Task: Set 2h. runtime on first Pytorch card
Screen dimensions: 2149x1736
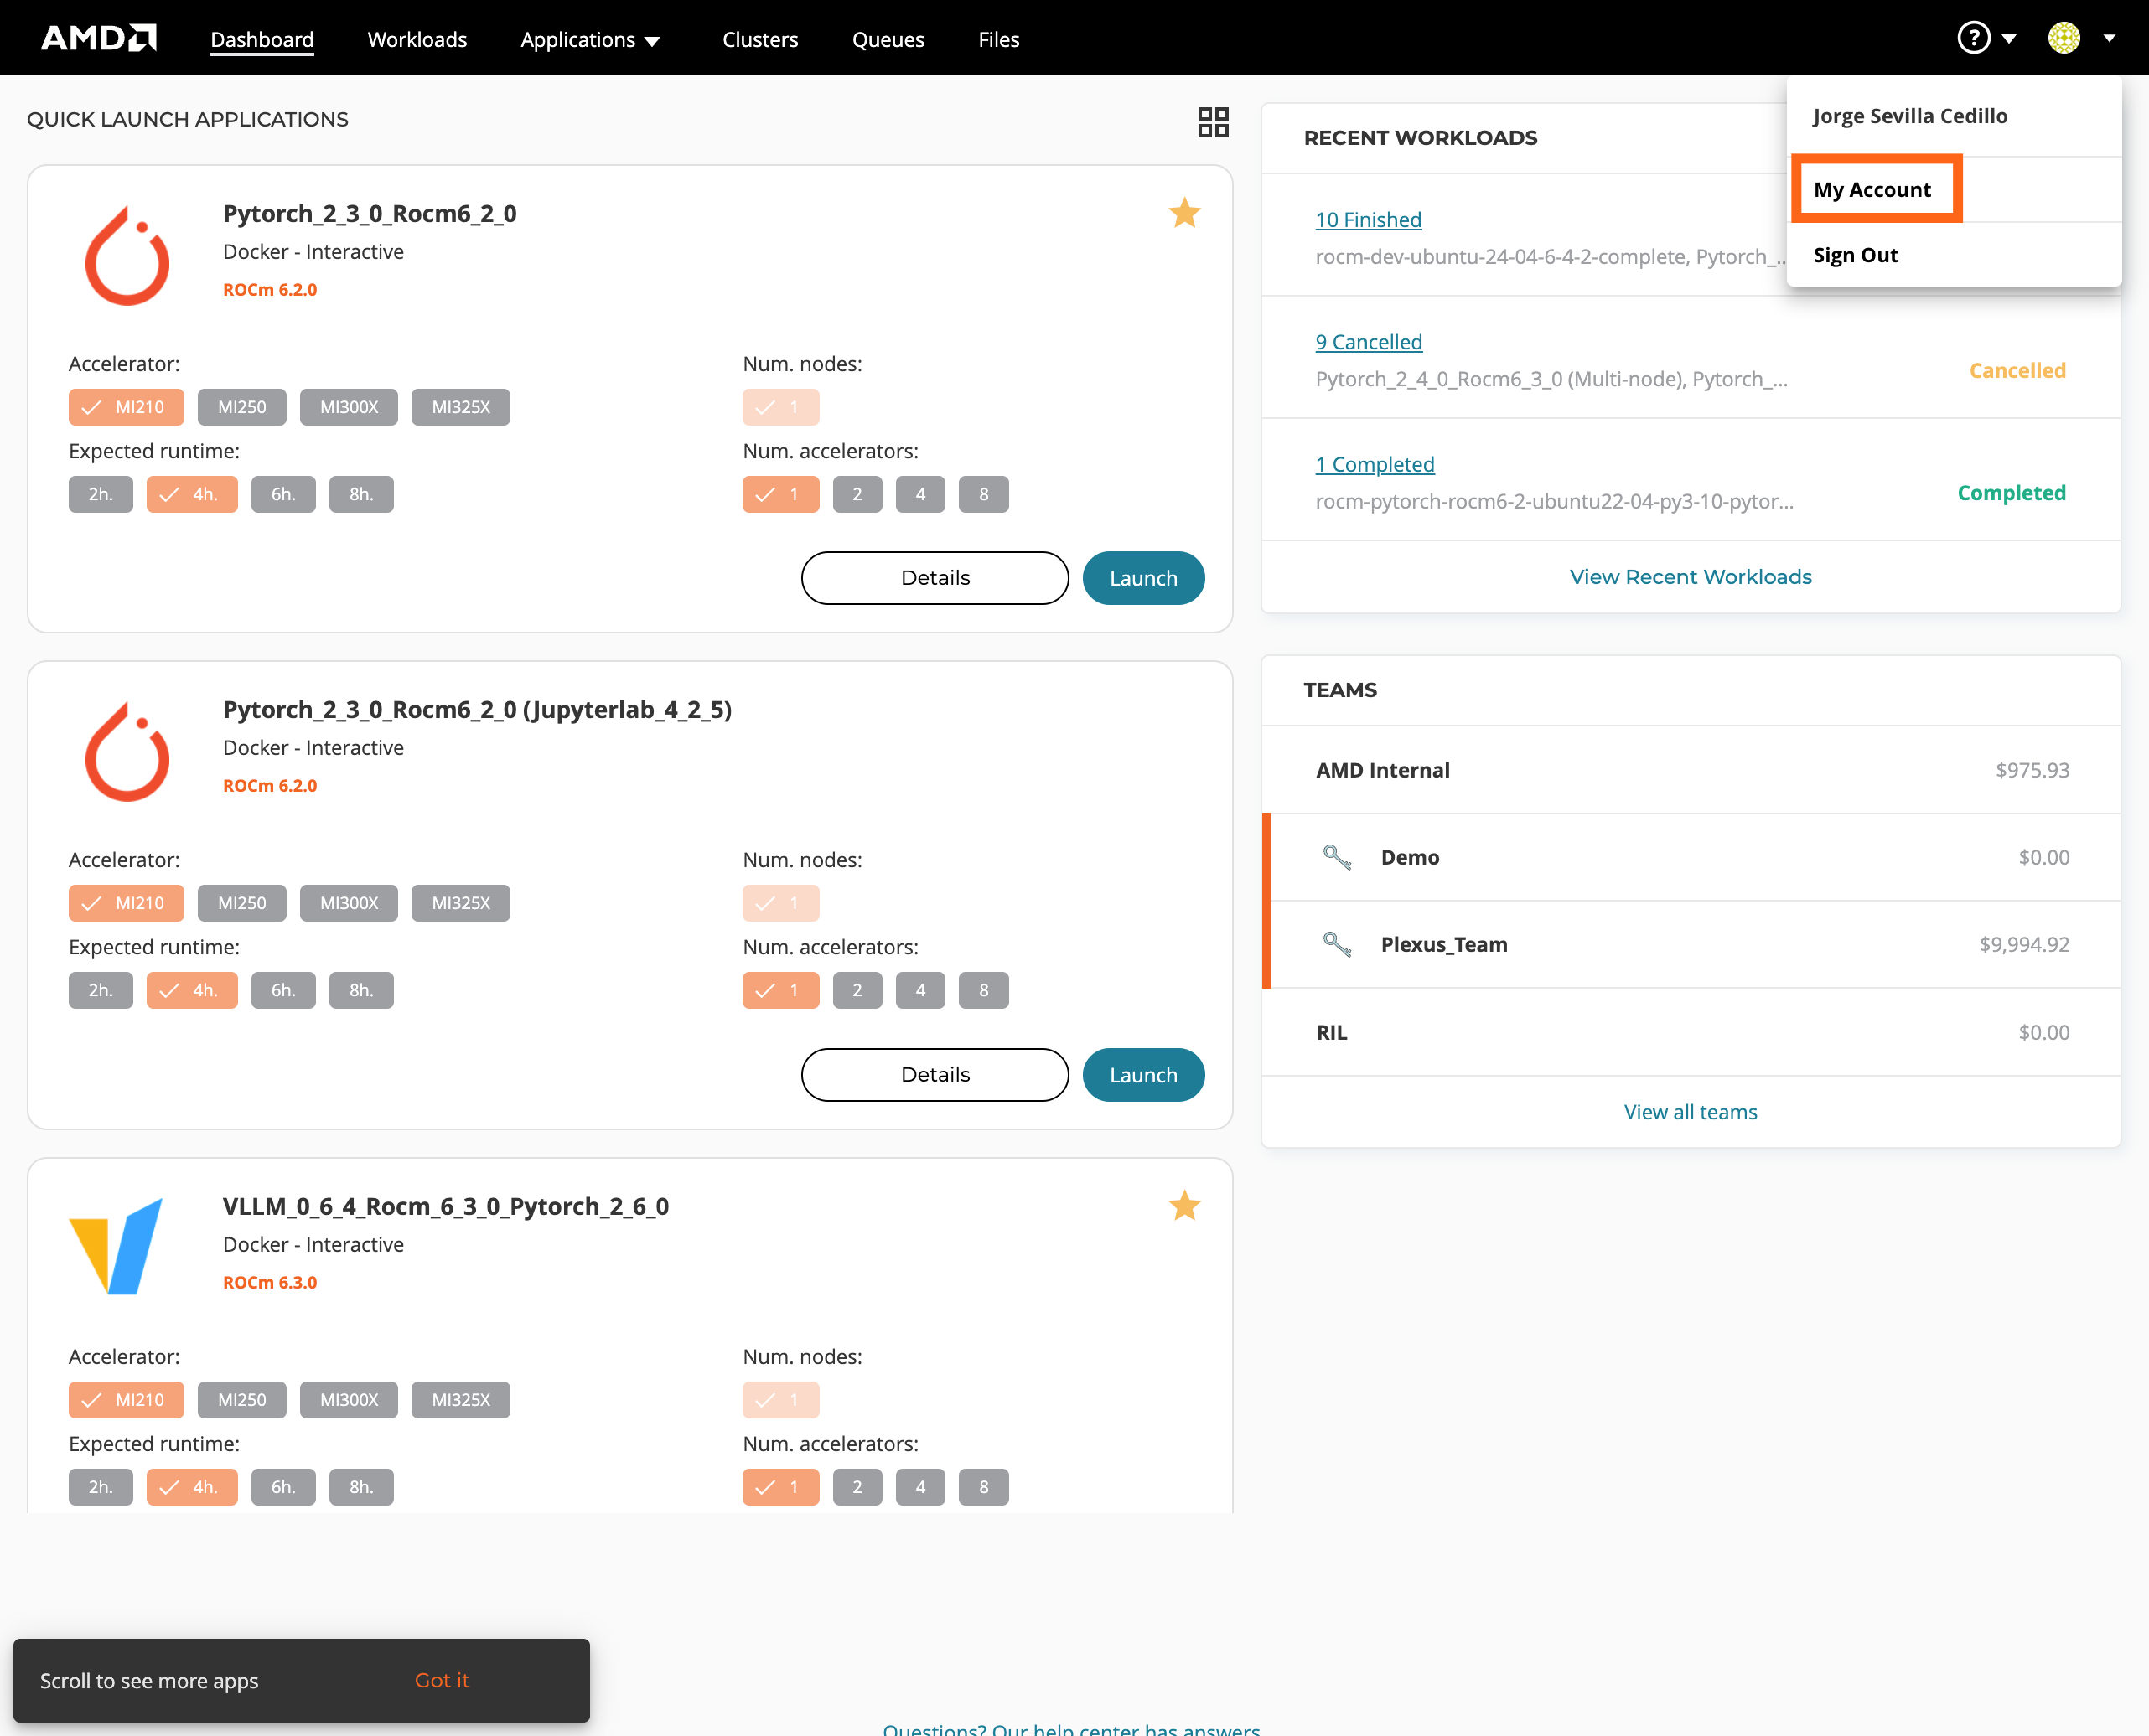Action: tap(101, 494)
